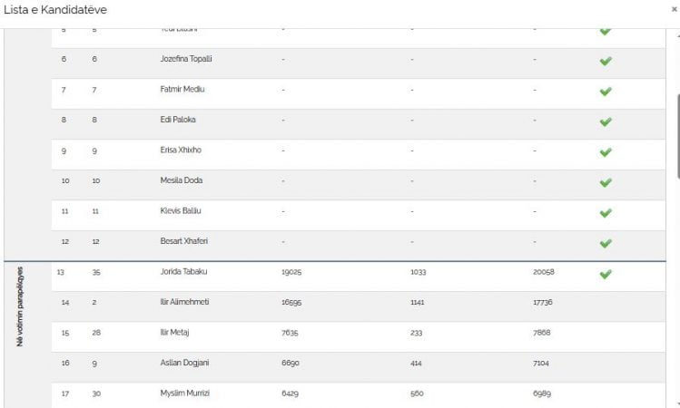Close the Lista e Kandidatëve dialog
Image resolution: width=680 pixels, height=408 pixels.
coord(674,8)
